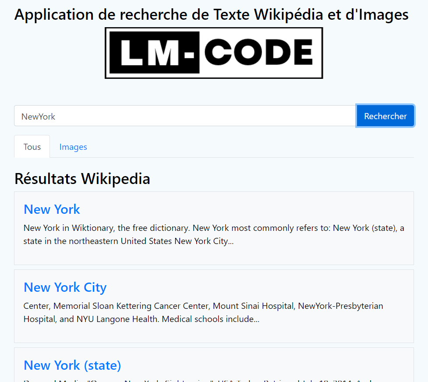428x382 pixels.
Task: Click the page title 'Application de recherche de Texte Wikipédia et d'Images'
Action: point(212,14)
